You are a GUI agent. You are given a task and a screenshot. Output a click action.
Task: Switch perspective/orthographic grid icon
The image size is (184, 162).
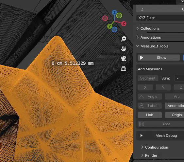coord(124,68)
